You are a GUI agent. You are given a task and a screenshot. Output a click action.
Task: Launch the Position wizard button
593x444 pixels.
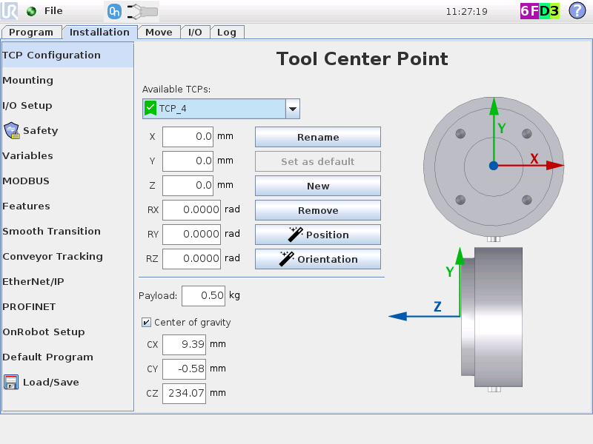pos(318,235)
